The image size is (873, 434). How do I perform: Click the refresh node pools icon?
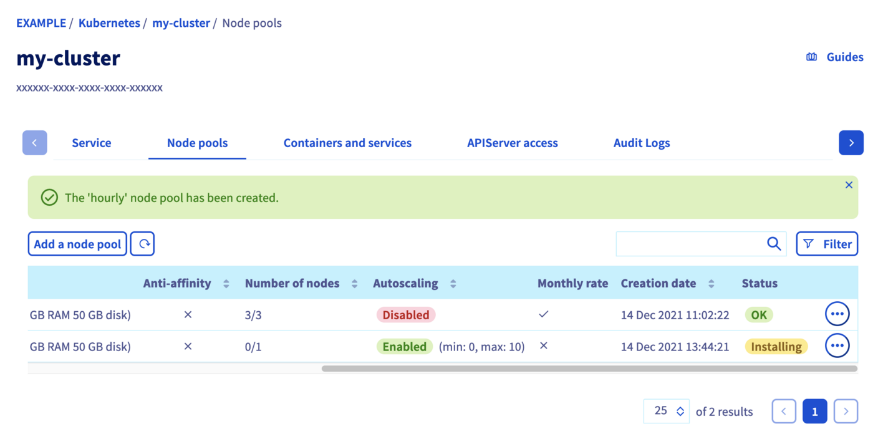(x=143, y=244)
